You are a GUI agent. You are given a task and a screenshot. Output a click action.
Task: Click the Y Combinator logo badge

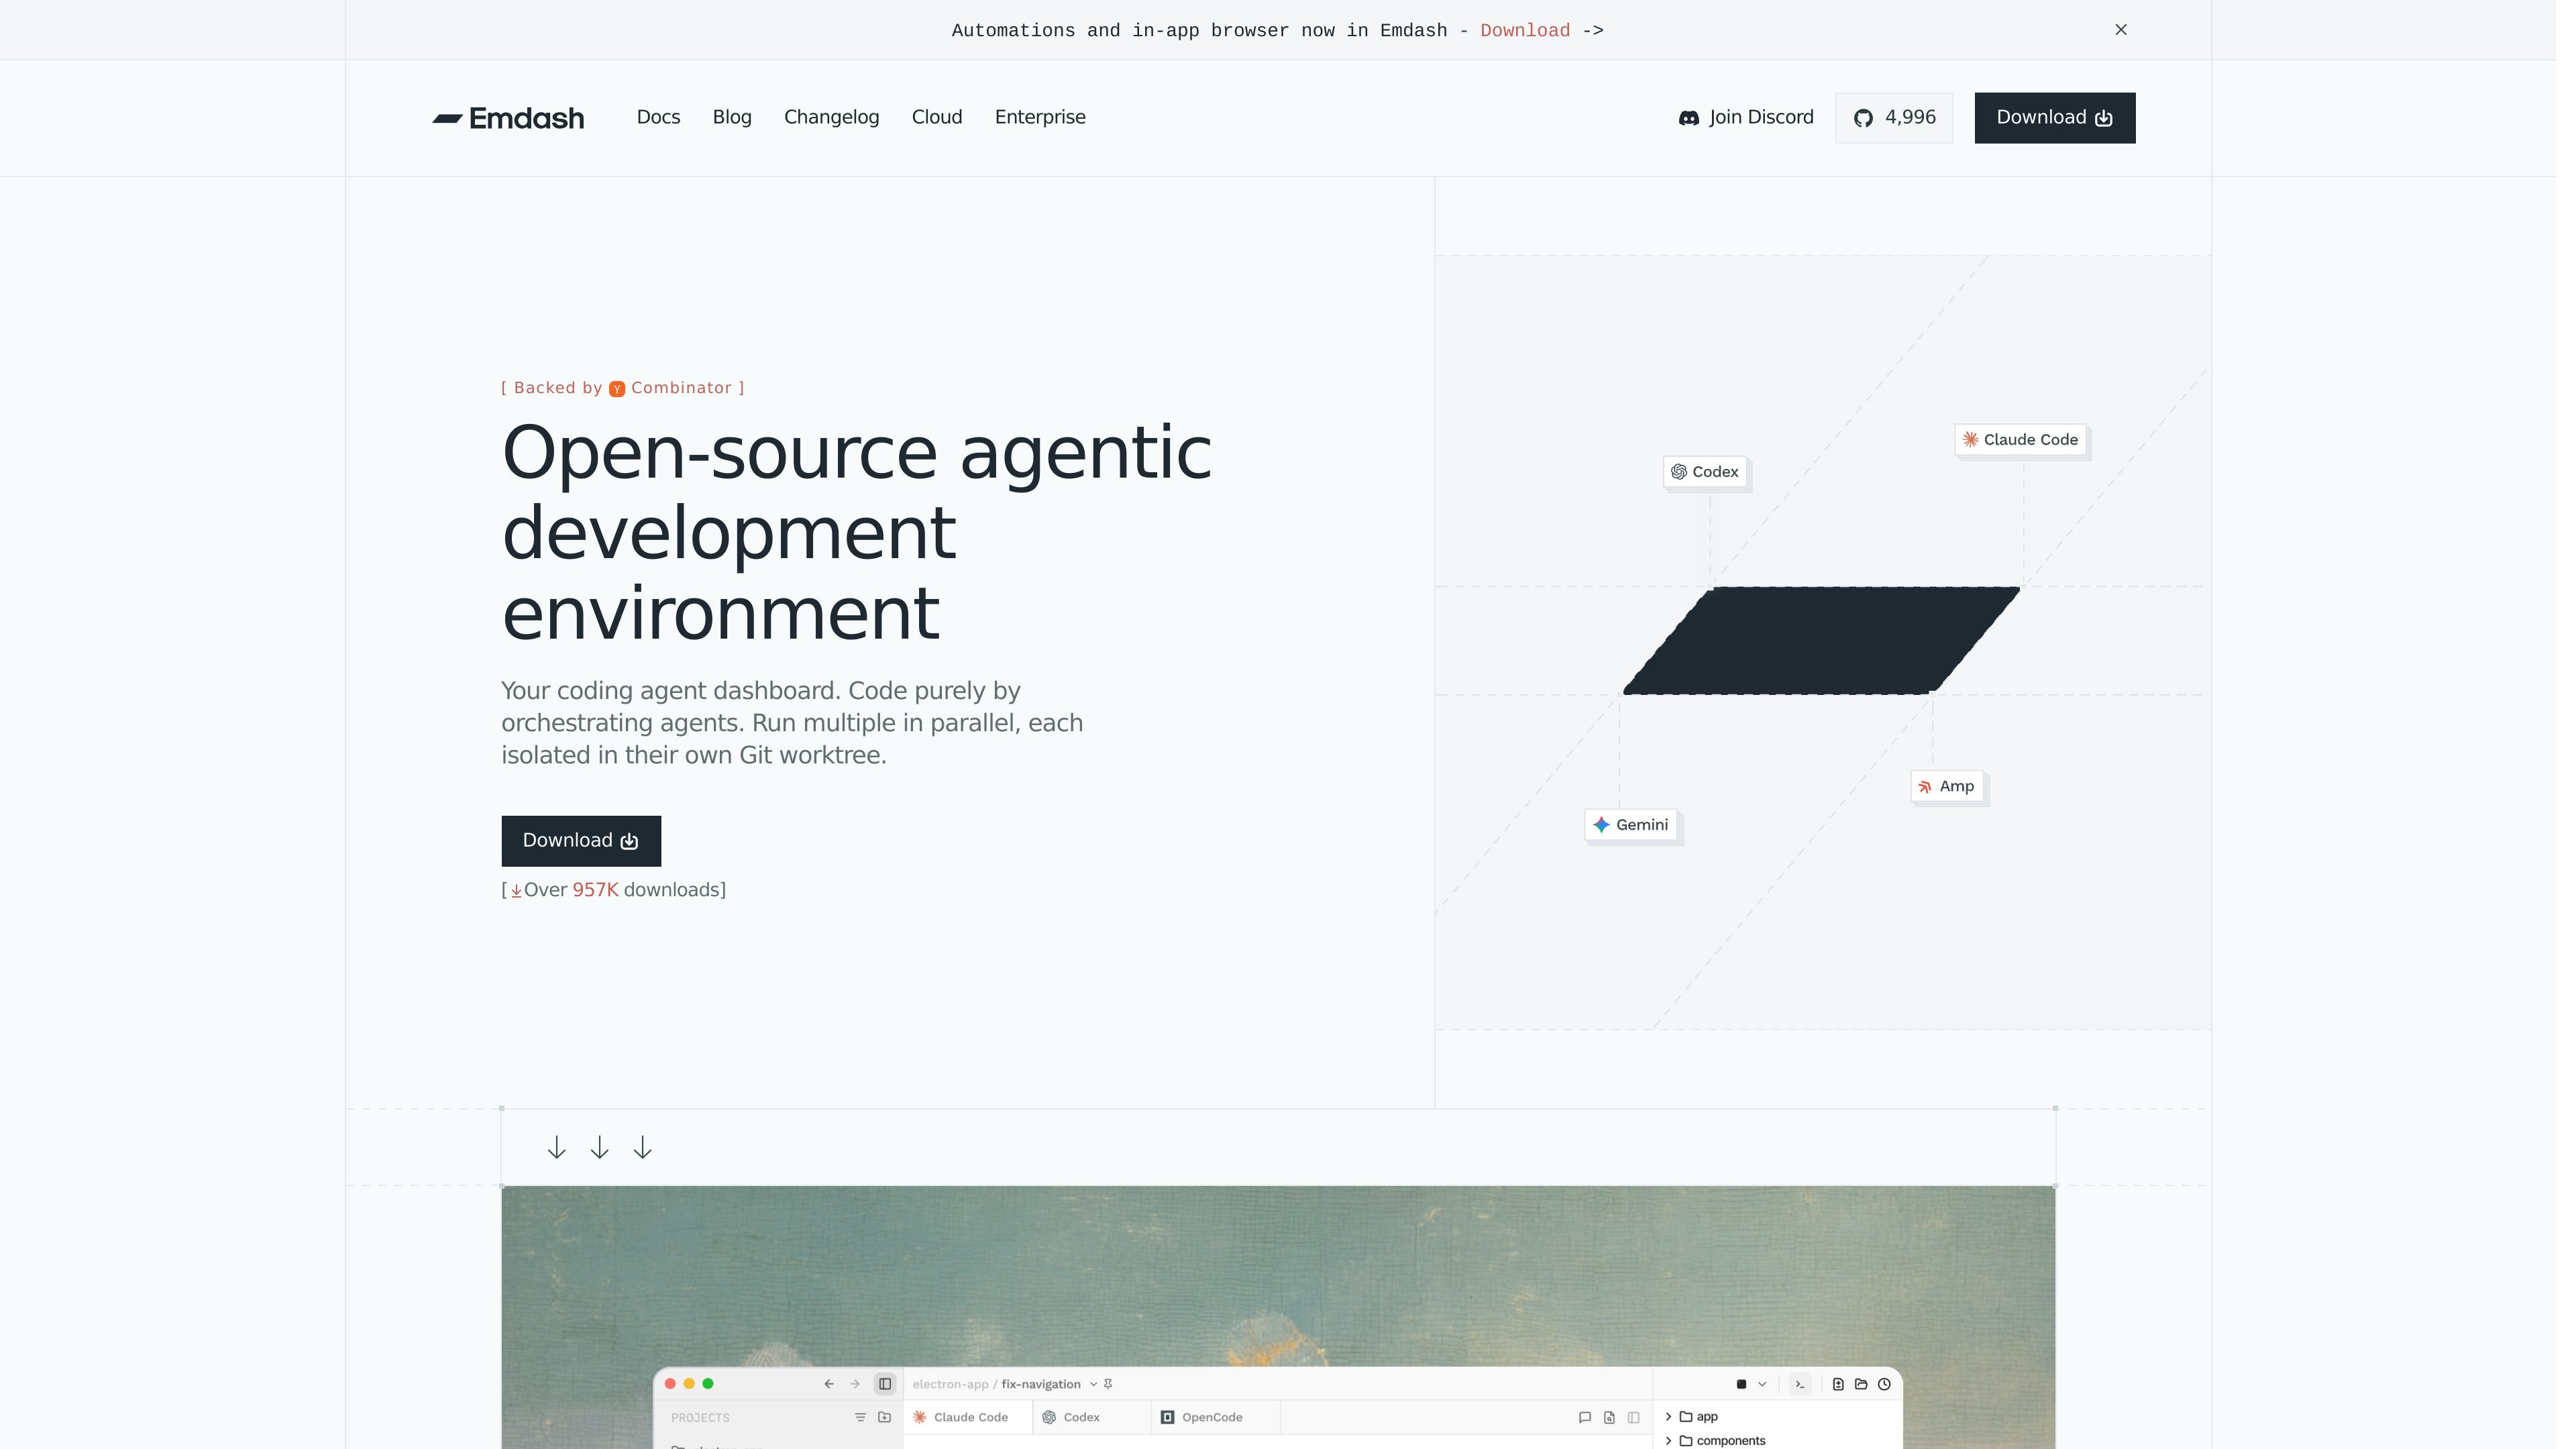[617, 388]
